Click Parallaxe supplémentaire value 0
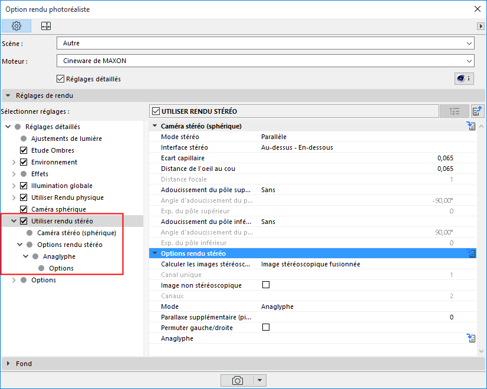This screenshot has height=389, width=487. (x=451, y=317)
